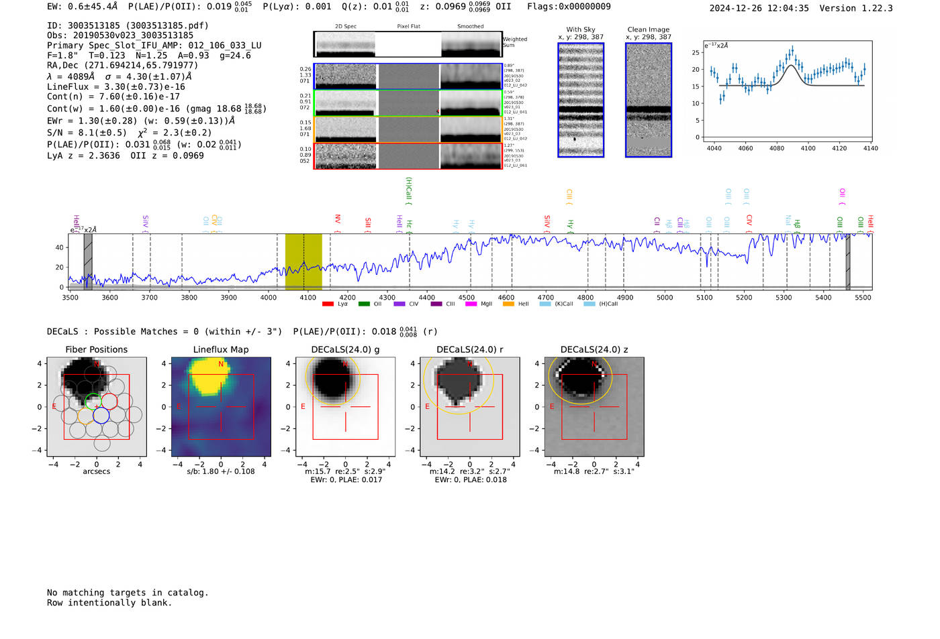Click the m:14.8 re:2.7" caption under z image
Screen dimensions: 940x639
[x=594, y=471]
